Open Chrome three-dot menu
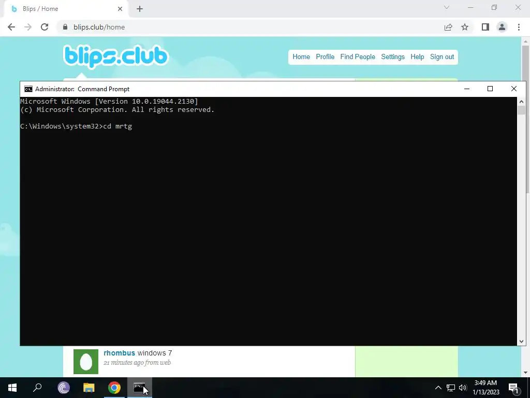 click(x=519, y=27)
